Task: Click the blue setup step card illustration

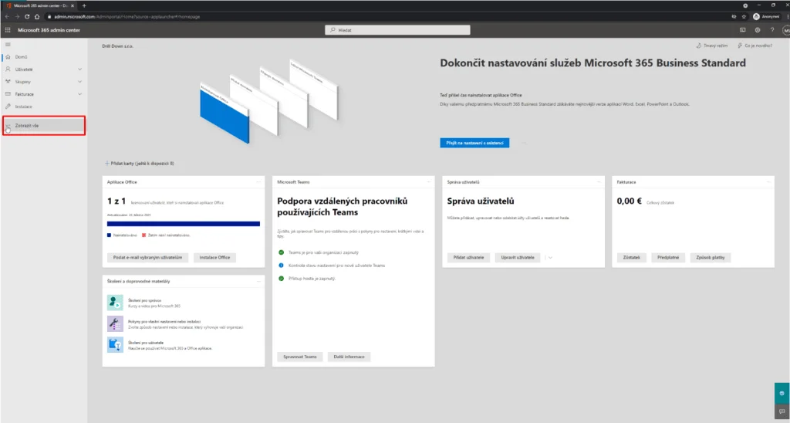Action: click(x=225, y=113)
